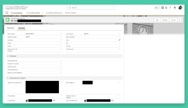The height and width of the screenshot is (108, 188).
Task: Edit Info Recipients pencil icon
Action: (x=61, y=69)
